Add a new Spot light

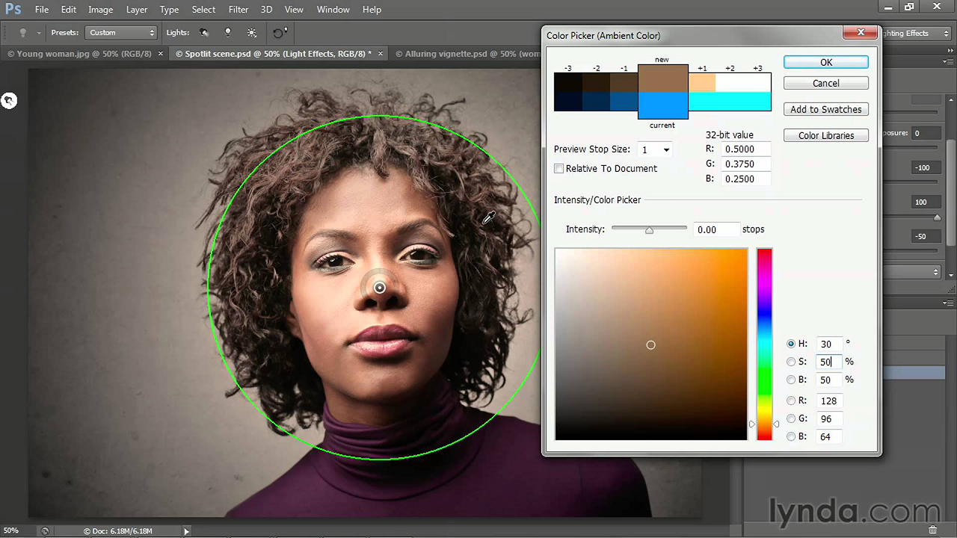204,33
